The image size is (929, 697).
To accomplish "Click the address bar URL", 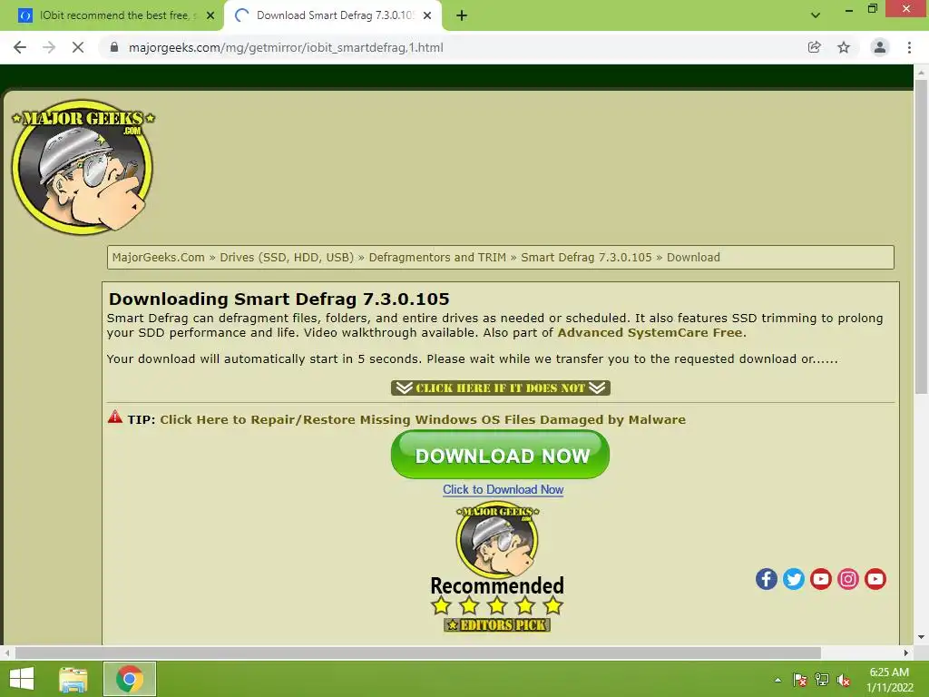I will [286, 47].
